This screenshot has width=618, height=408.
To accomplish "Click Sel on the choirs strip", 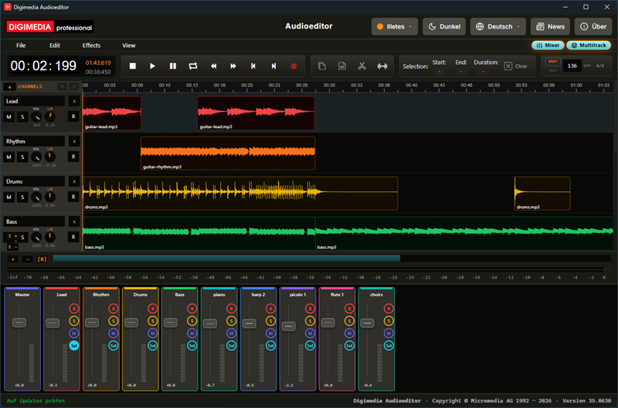I will tap(389, 346).
